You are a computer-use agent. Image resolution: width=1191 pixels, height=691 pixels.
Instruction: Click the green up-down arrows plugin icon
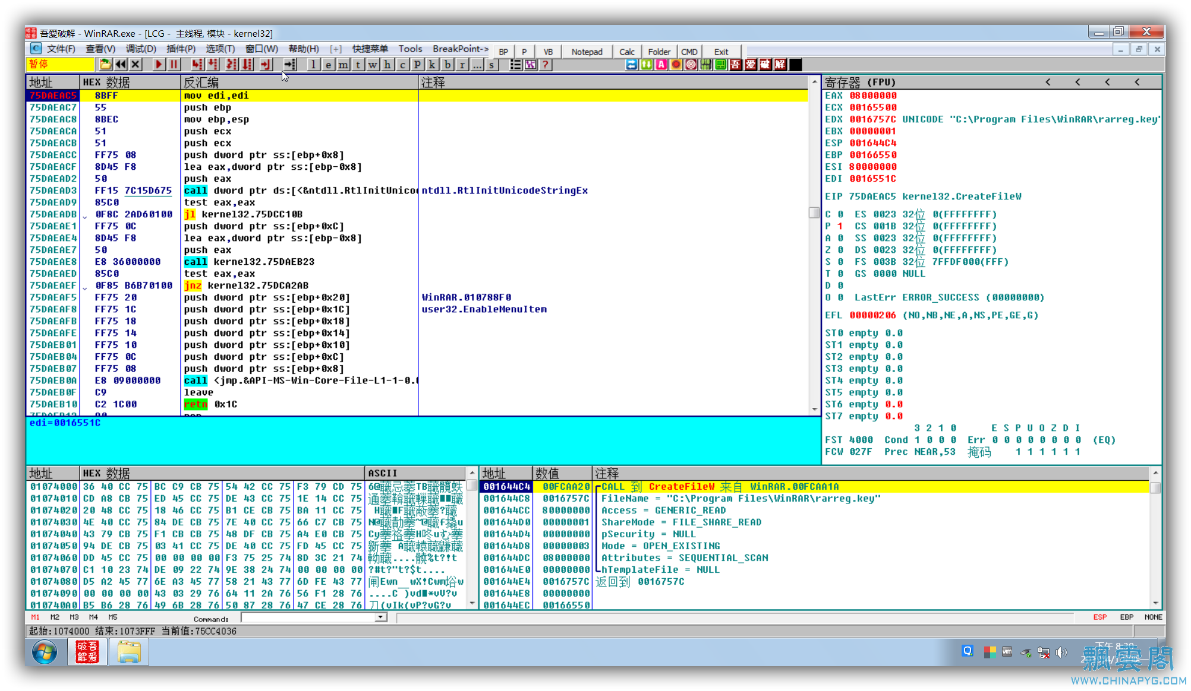coord(646,65)
